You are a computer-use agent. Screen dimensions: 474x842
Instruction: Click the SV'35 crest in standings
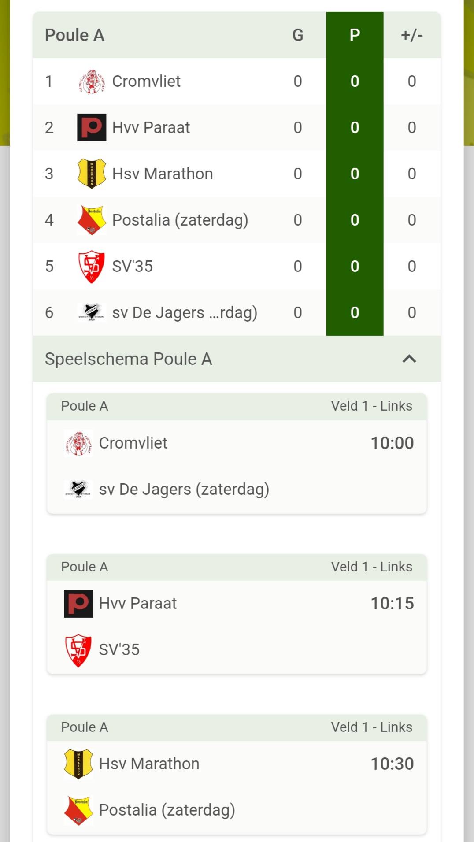(92, 267)
